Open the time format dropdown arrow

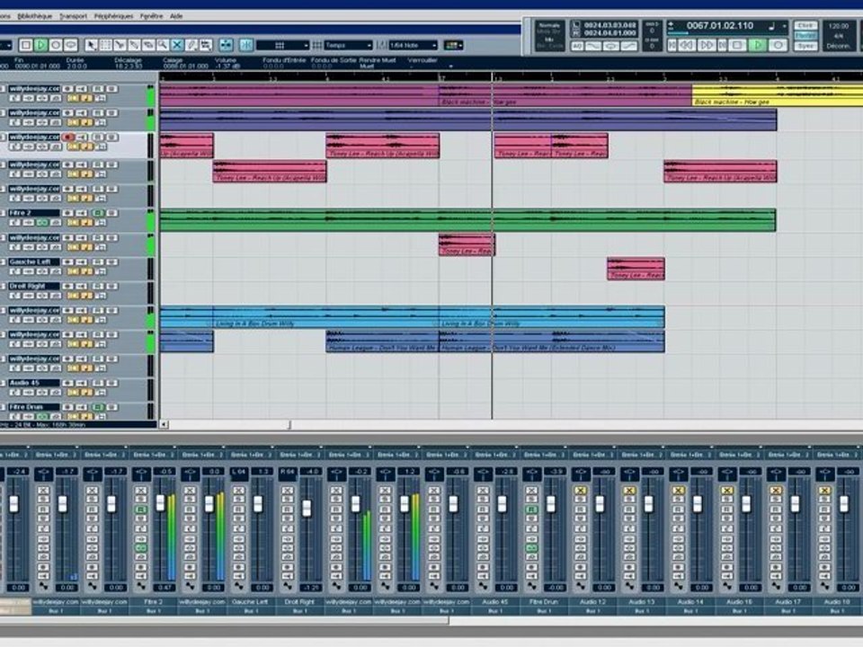click(x=784, y=26)
